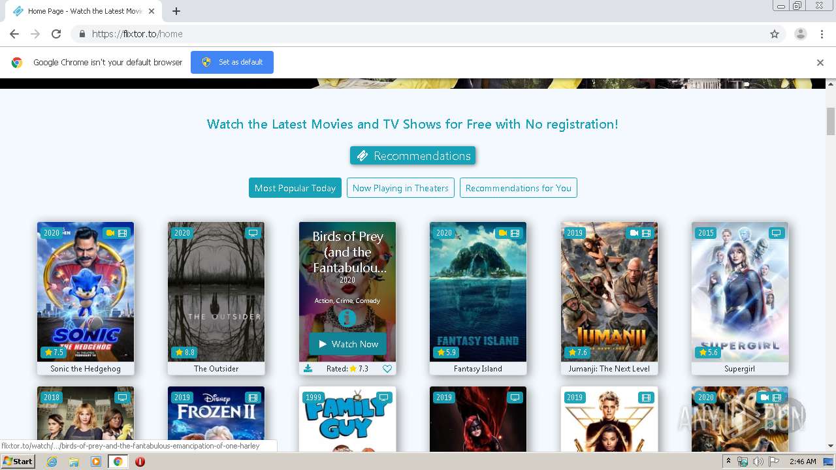The width and height of the screenshot is (836, 470).
Task: Bookmark this page with the star icon
Action: pos(775,34)
